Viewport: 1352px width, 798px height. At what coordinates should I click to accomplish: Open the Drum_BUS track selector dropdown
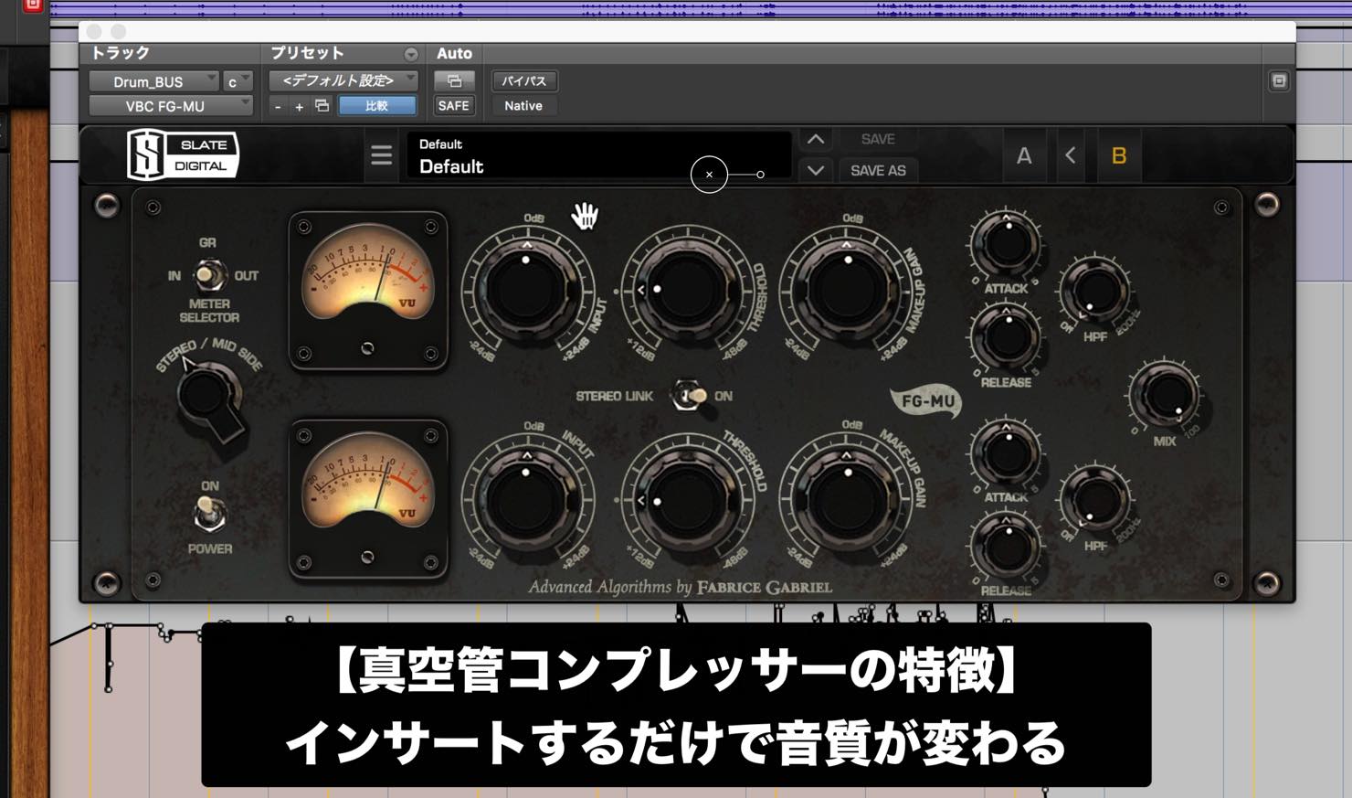[153, 81]
